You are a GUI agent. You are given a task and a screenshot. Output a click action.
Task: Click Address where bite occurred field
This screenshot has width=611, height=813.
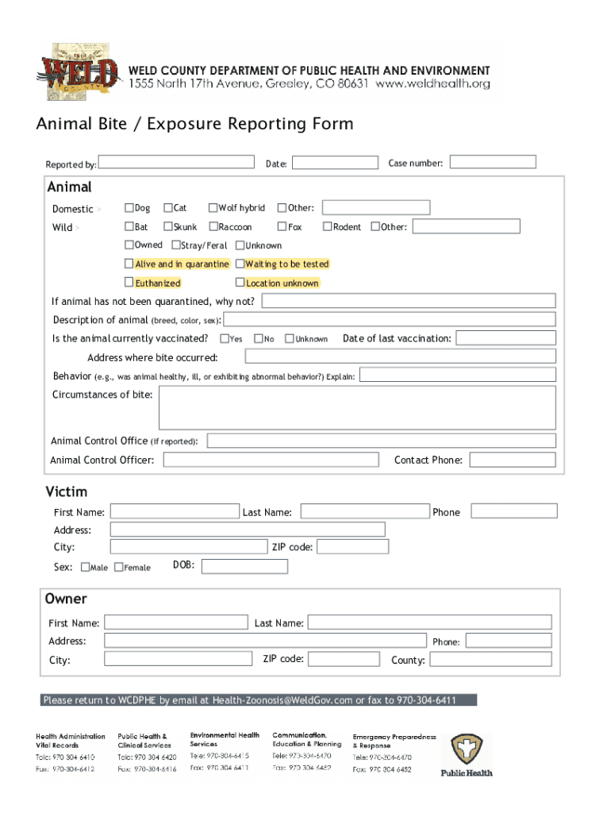pyautogui.click(x=401, y=356)
